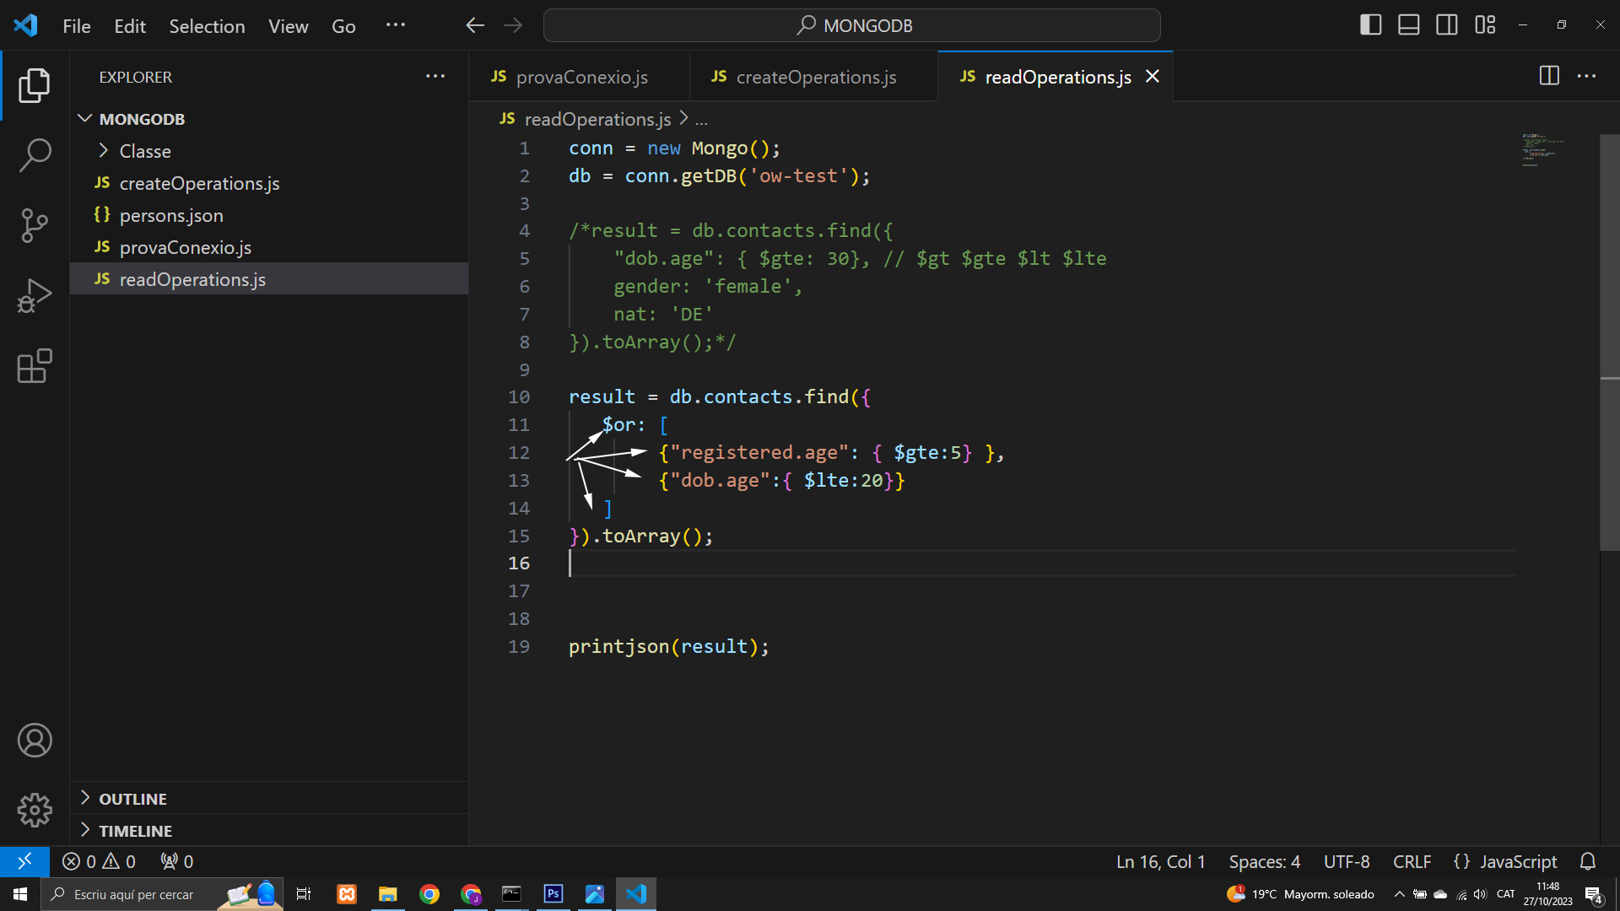Toggle the secondary side bar visibility
Viewport: 1620px width, 911px height.
point(1447,25)
